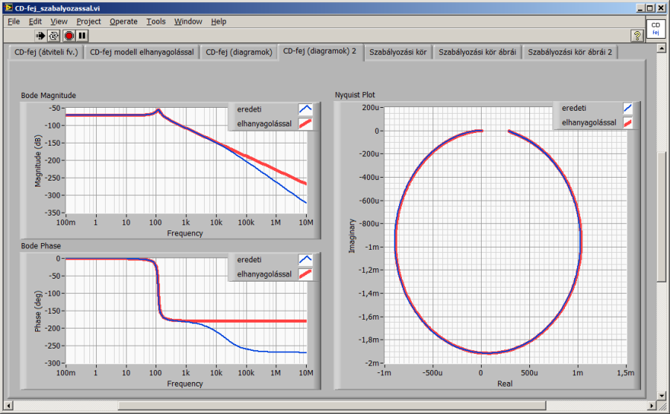The width and height of the screenshot is (670, 414).
Task: Open the Operate menu
Action: (124, 22)
